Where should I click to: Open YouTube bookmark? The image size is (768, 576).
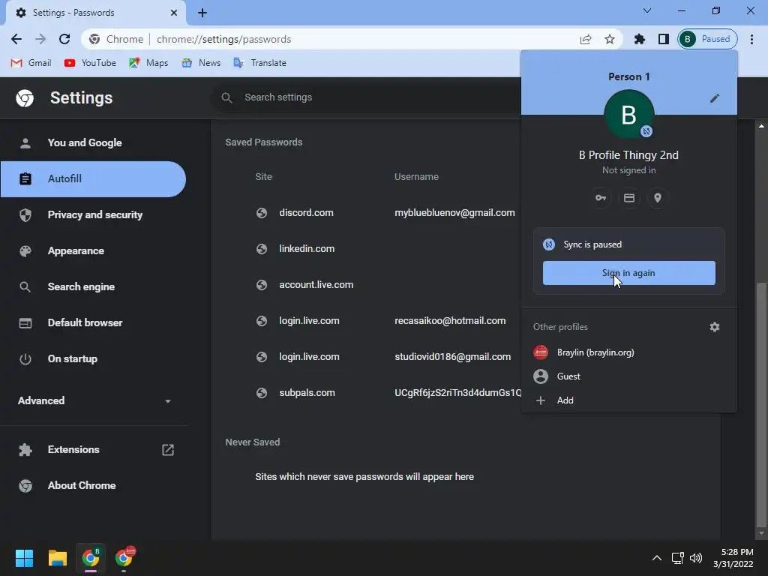point(90,63)
